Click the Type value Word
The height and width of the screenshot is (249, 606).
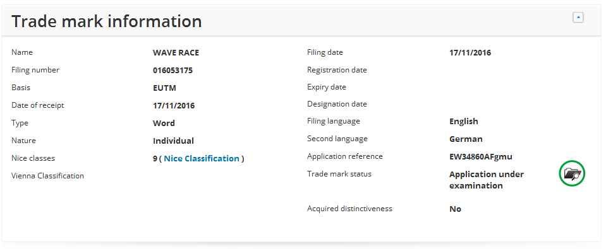164,124
